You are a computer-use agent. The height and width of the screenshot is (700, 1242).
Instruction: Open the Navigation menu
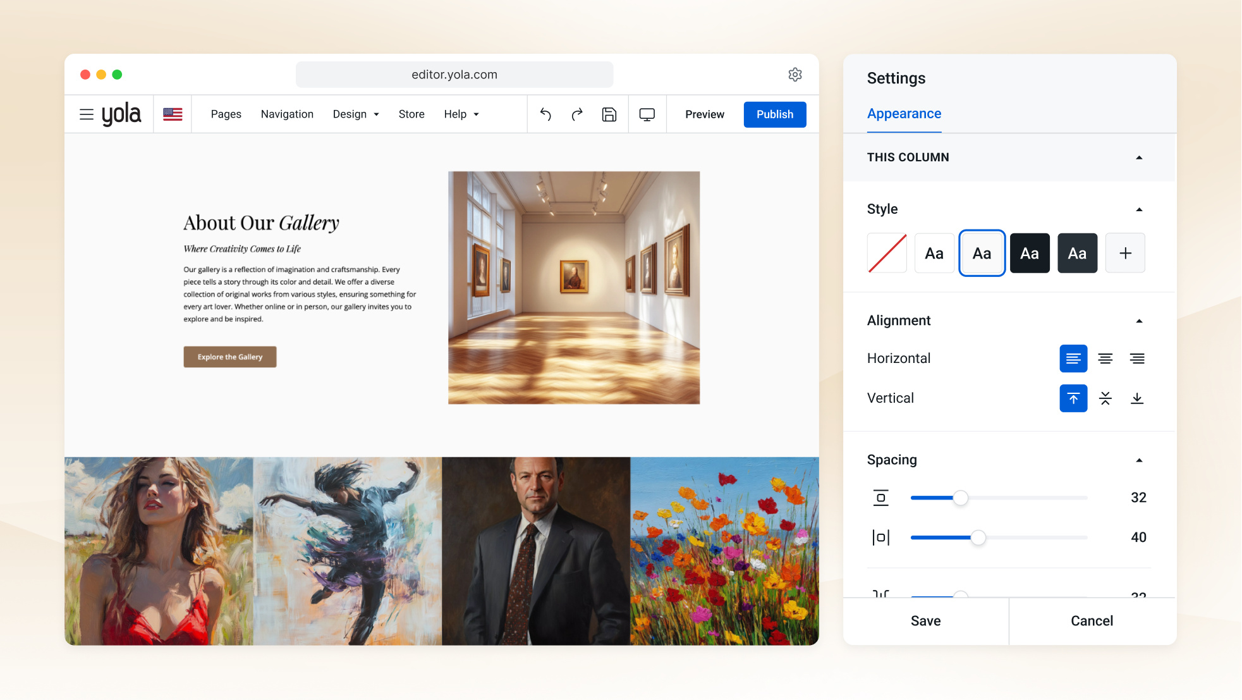287,114
